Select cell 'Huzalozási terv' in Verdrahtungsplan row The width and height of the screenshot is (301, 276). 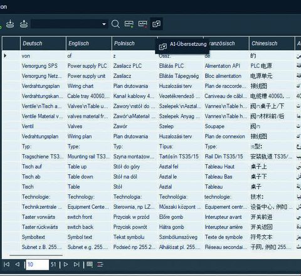coord(181,86)
